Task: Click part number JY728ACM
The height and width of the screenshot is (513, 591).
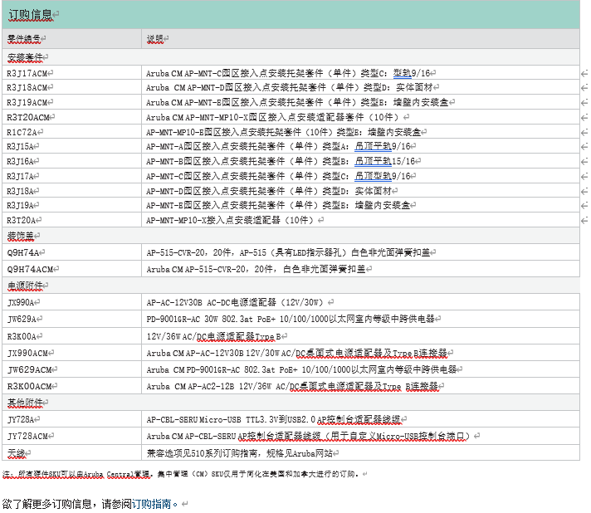Action: point(27,436)
